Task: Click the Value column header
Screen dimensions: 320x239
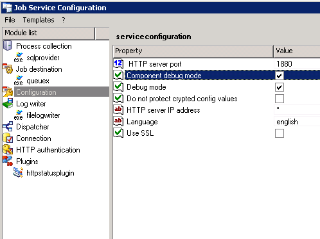Action: point(297,51)
